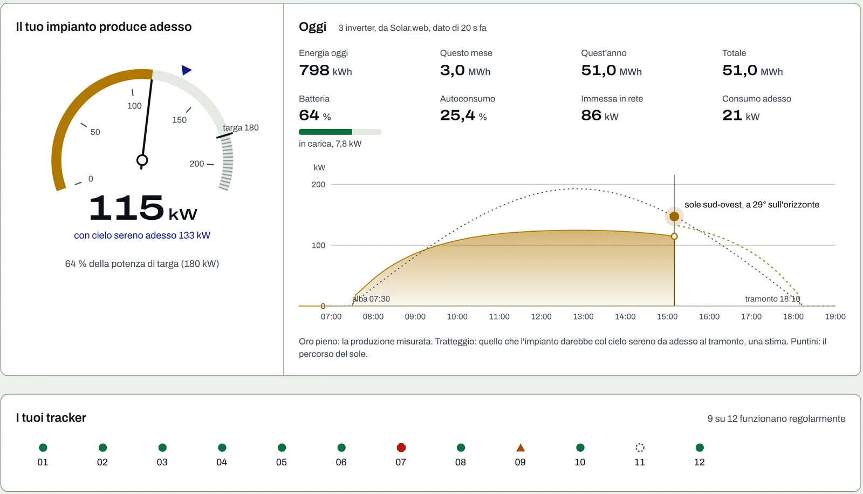
Task: Select tracker 07 red fault octagon
Action: [x=401, y=448]
